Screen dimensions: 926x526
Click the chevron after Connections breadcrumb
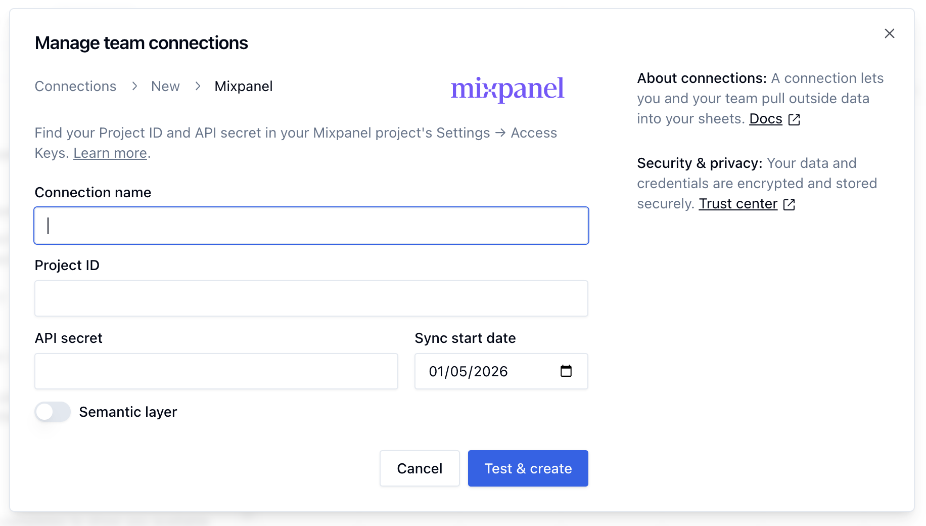click(134, 86)
